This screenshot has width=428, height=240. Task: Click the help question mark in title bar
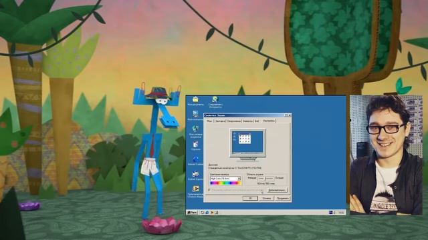pos(286,115)
